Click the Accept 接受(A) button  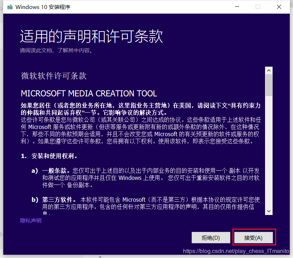click(x=253, y=238)
